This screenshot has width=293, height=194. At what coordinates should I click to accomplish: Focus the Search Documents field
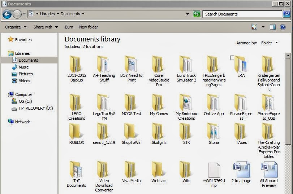pos(242,14)
